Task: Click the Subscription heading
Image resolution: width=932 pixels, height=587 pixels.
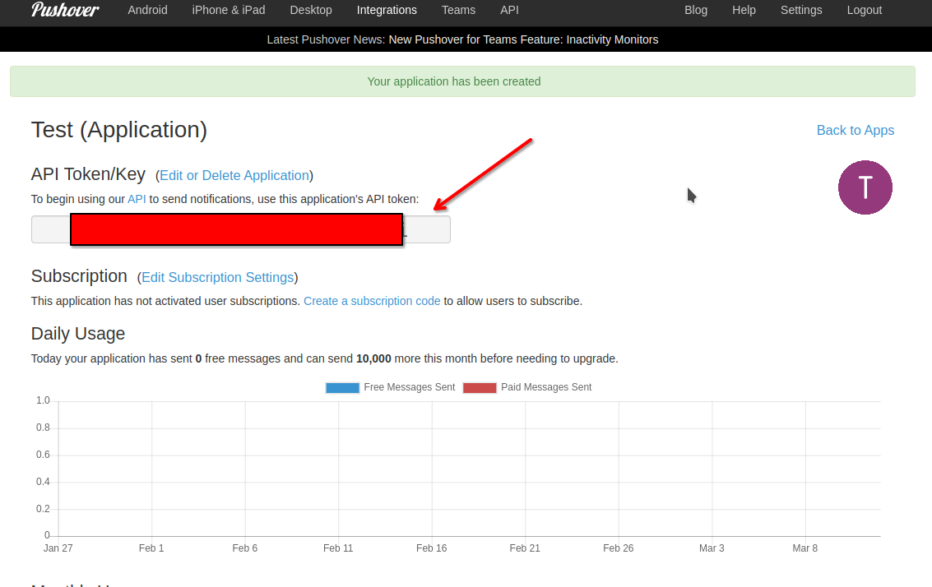Action: coord(79,276)
